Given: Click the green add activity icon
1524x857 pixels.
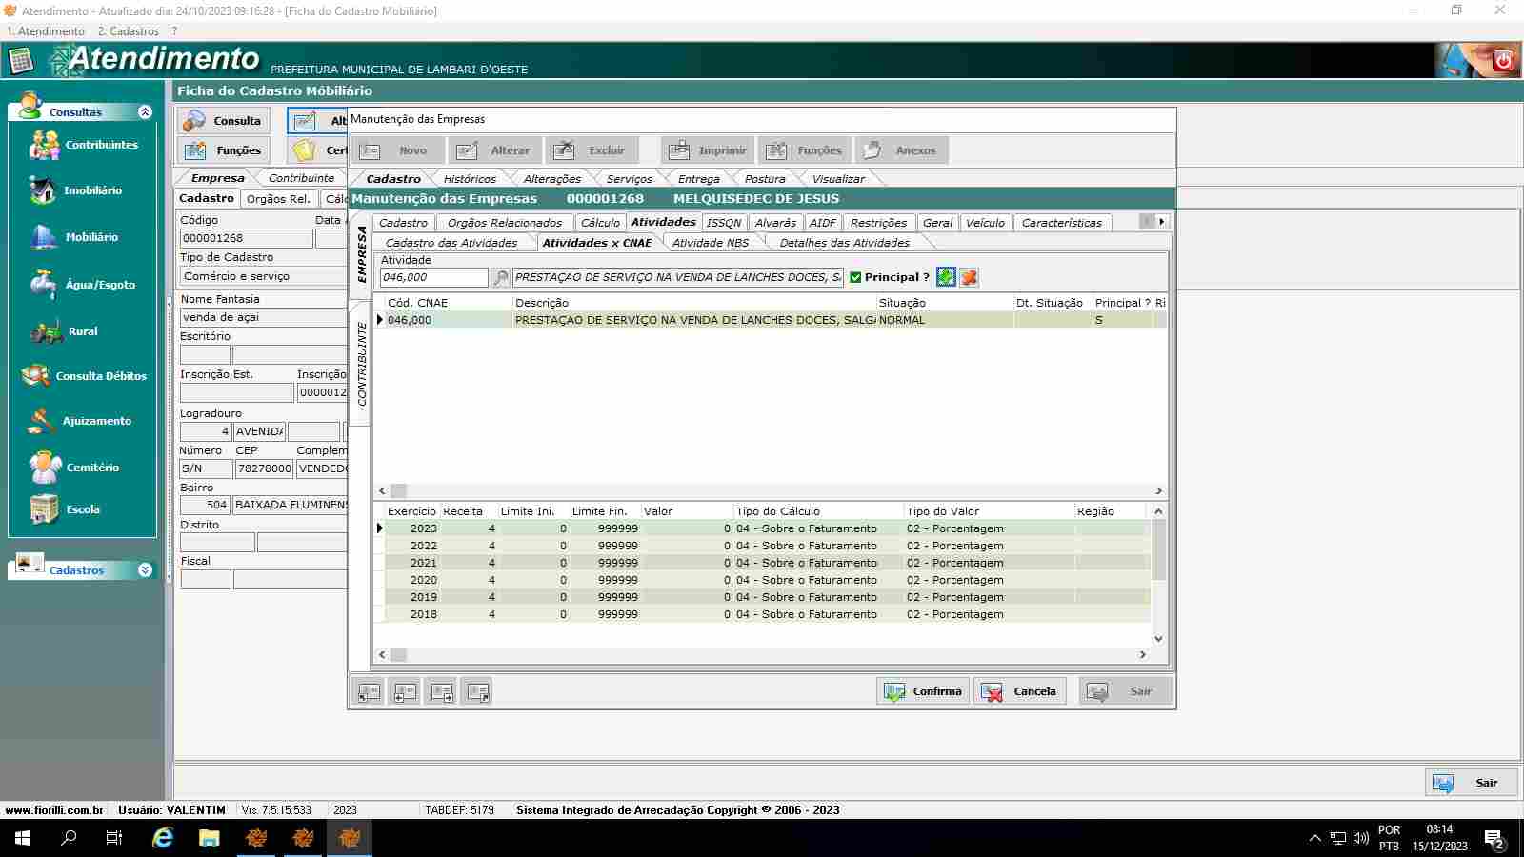Looking at the screenshot, I should pyautogui.click(x=946, y=277).
